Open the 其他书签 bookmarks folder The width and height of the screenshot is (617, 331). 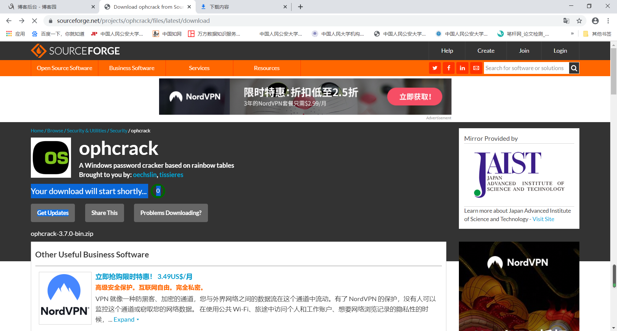tap(597, 34)
